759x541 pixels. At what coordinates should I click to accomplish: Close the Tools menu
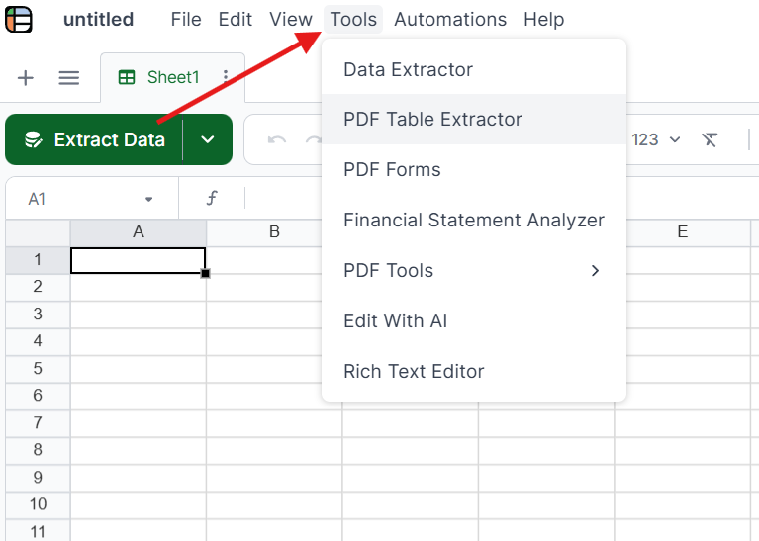coord(353,20)
